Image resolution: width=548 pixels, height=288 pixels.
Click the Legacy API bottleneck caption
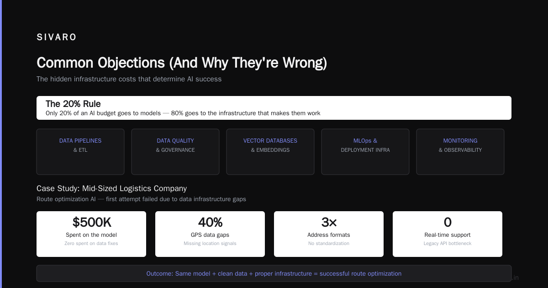coord(448,244)
